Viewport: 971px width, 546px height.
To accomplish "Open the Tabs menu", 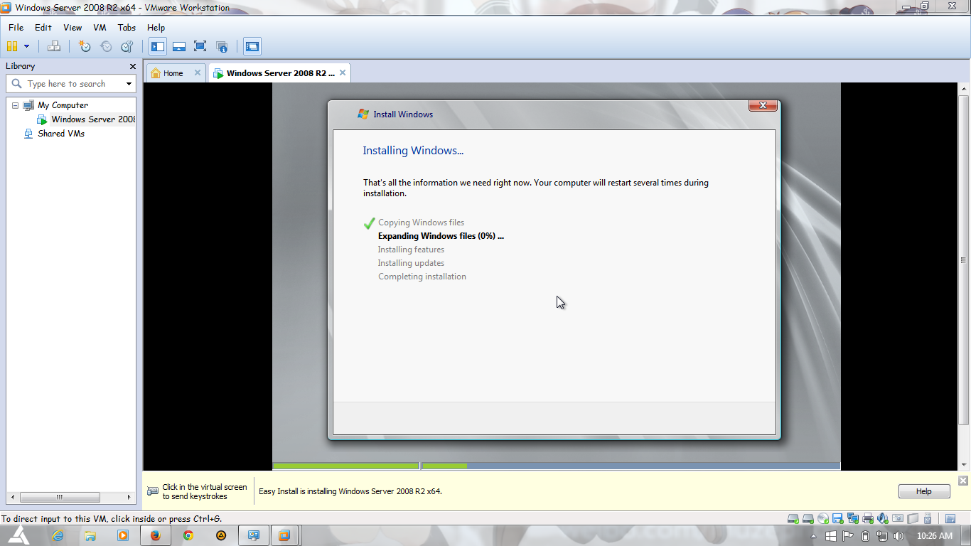I will (127, 27).
